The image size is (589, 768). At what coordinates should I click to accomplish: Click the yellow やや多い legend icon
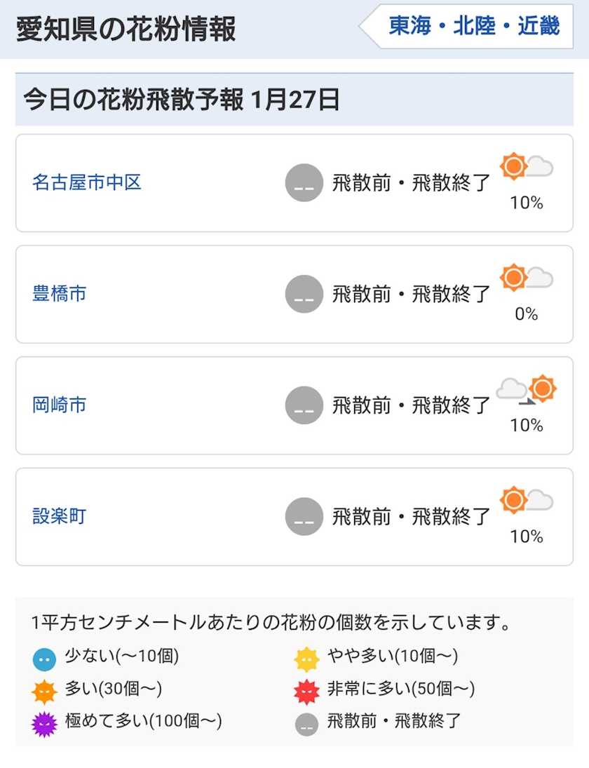[306, 660]
